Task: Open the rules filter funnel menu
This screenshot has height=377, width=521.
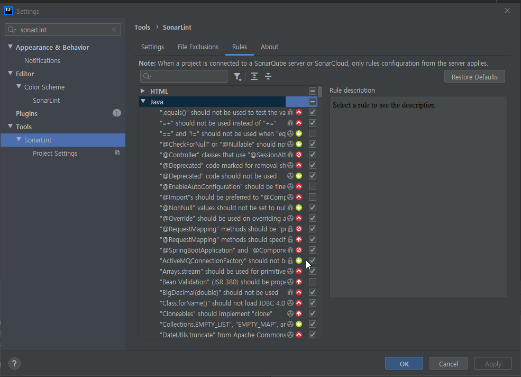Action: pos(237,77)
